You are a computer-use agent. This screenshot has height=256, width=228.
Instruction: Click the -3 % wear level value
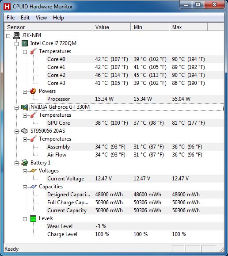coord(101,226)
